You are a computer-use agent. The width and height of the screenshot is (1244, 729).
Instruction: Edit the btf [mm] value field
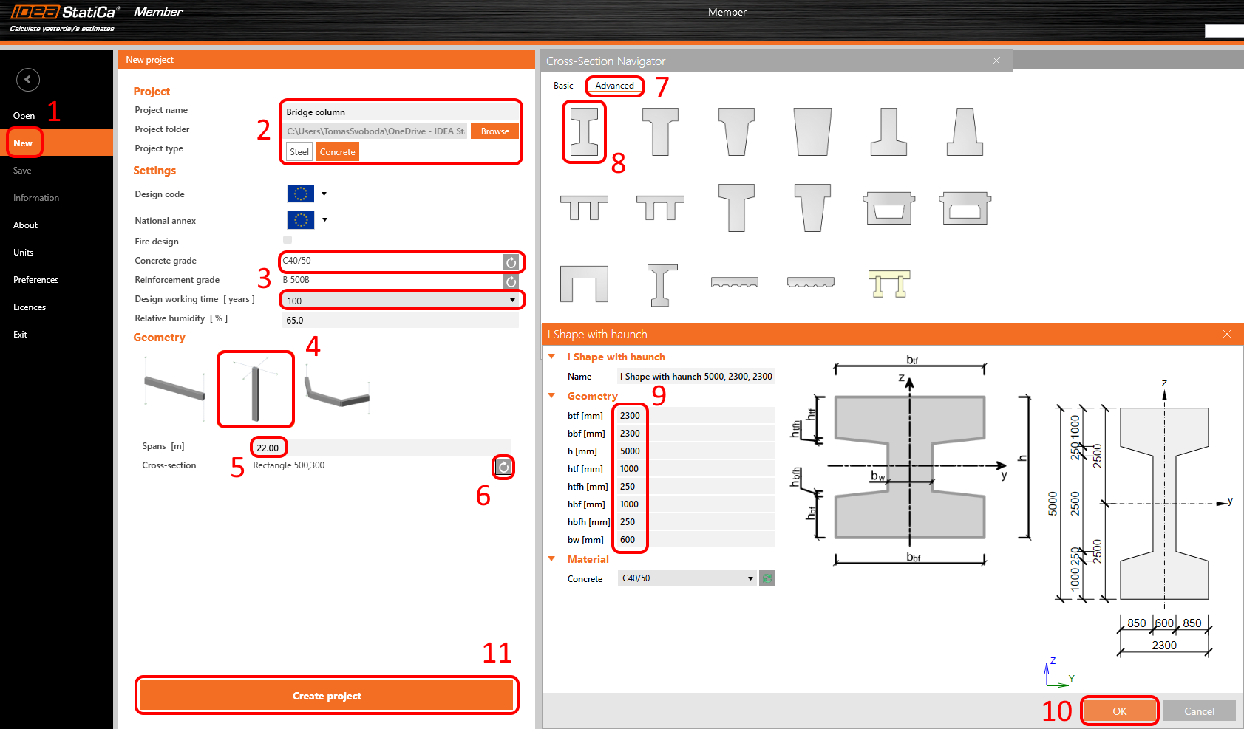696,416
